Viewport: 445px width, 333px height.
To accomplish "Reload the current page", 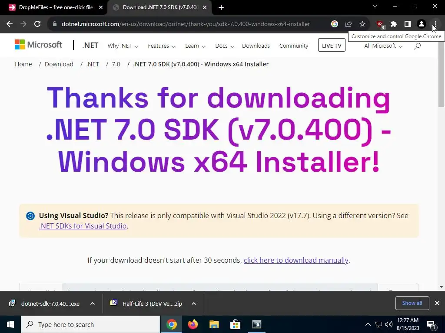I will [37, 24].
